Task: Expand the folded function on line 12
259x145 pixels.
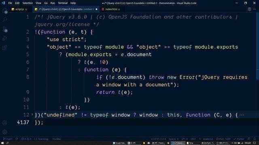Action: (x=32, y=114)
